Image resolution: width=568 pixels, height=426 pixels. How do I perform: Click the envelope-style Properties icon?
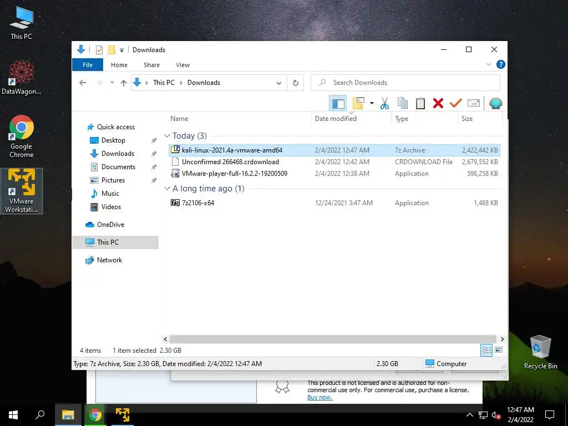474,104
